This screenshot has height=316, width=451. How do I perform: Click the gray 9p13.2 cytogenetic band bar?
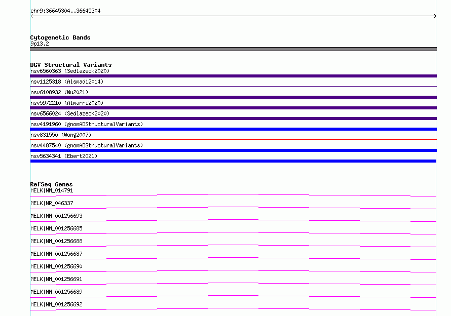[x=233, y=49]
